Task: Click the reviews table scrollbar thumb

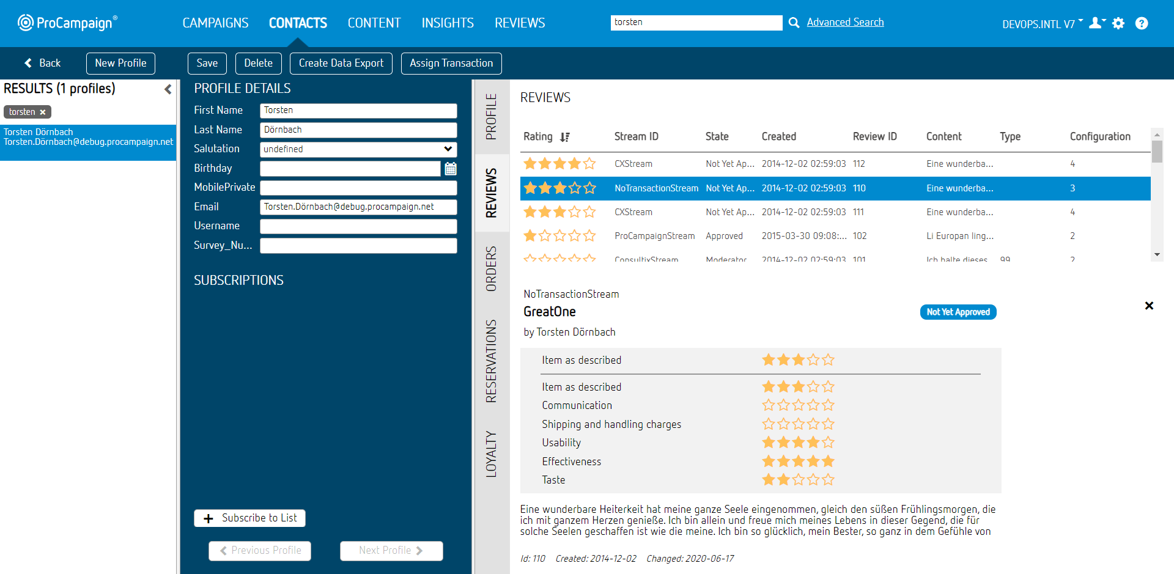Action: pyautogui.click(x=1157, y=152)
